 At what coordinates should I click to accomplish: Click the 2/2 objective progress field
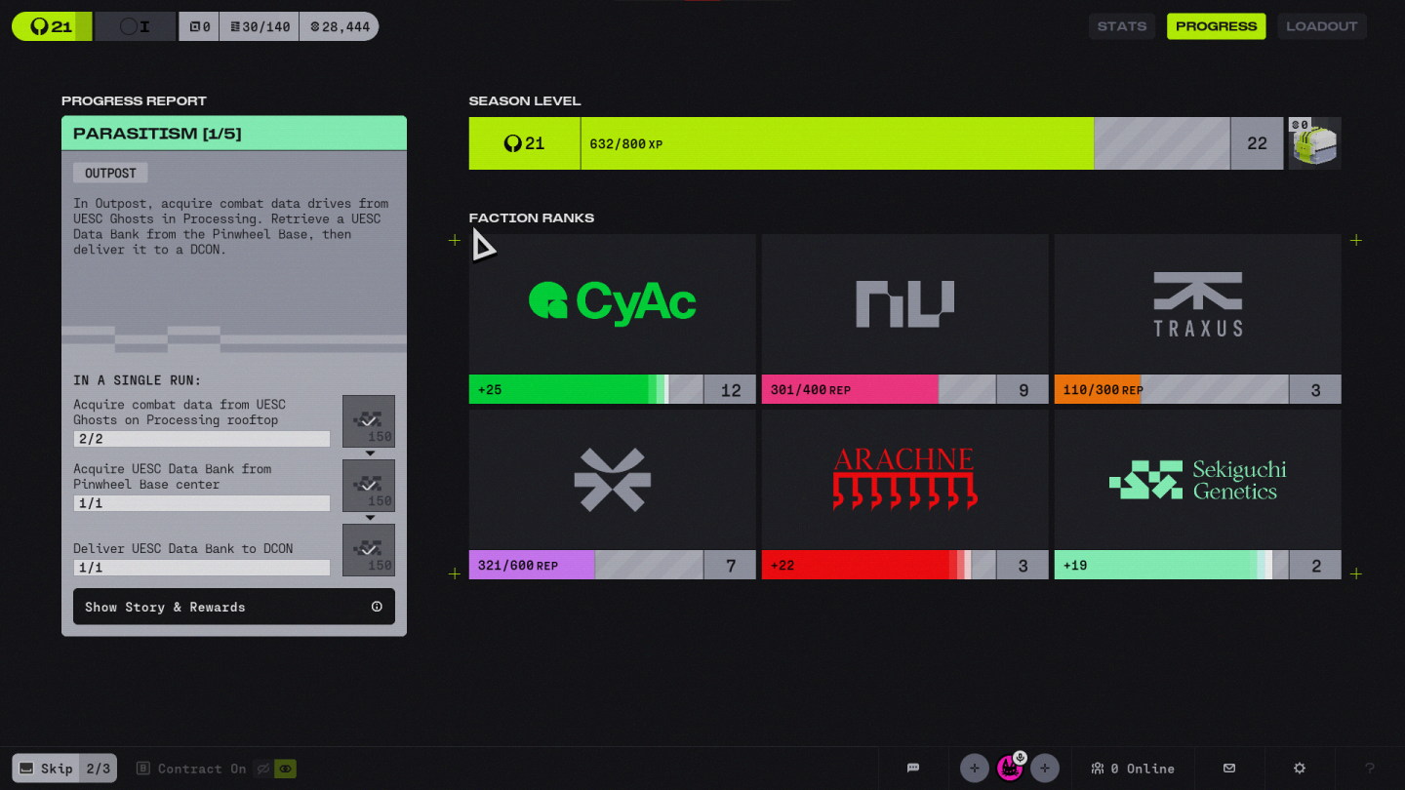(202, 439)
